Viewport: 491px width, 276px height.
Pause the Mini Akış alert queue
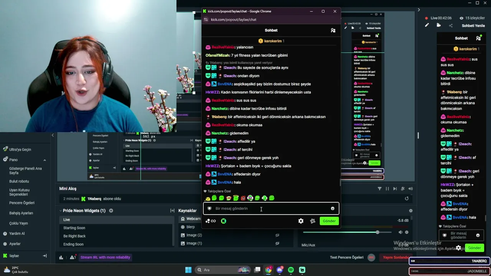click(387, 189)
